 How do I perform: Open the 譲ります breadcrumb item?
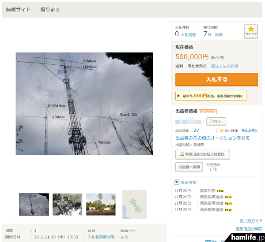[x=50, y=9]
